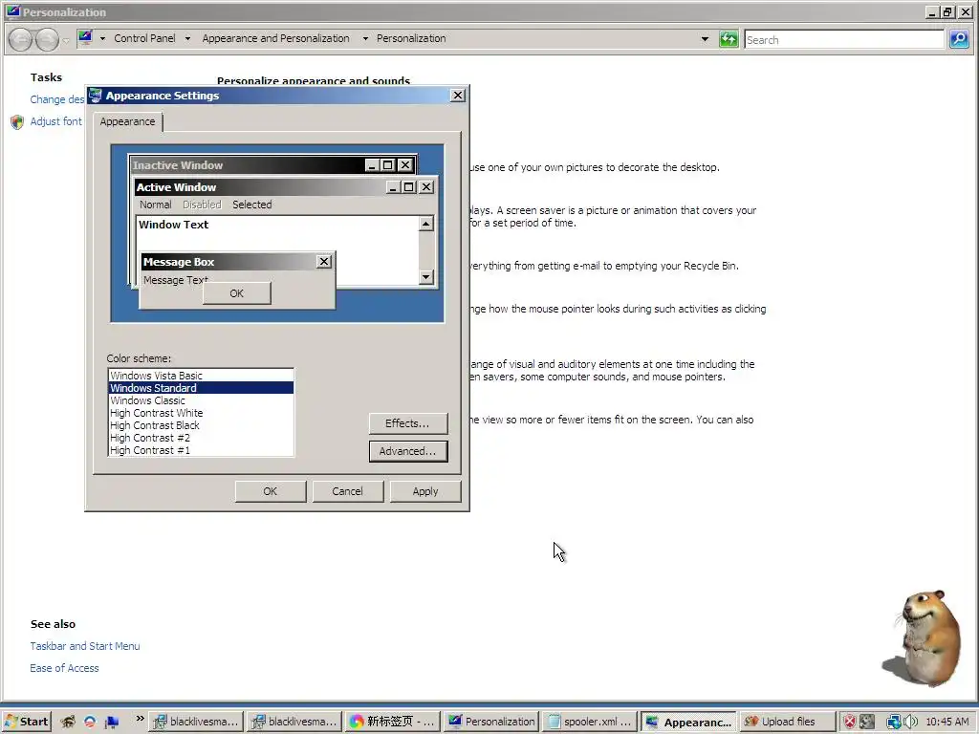This screenshot has width=979, height=734.
Task: Select the Appearance tab
Action: [x=127, y=121]
